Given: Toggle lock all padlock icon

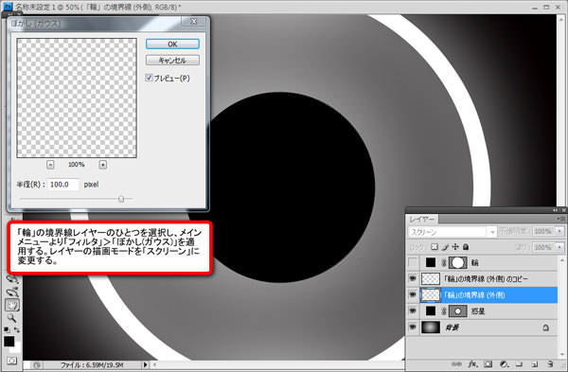Looking at the screenshot, I should (x=466, y=247).
